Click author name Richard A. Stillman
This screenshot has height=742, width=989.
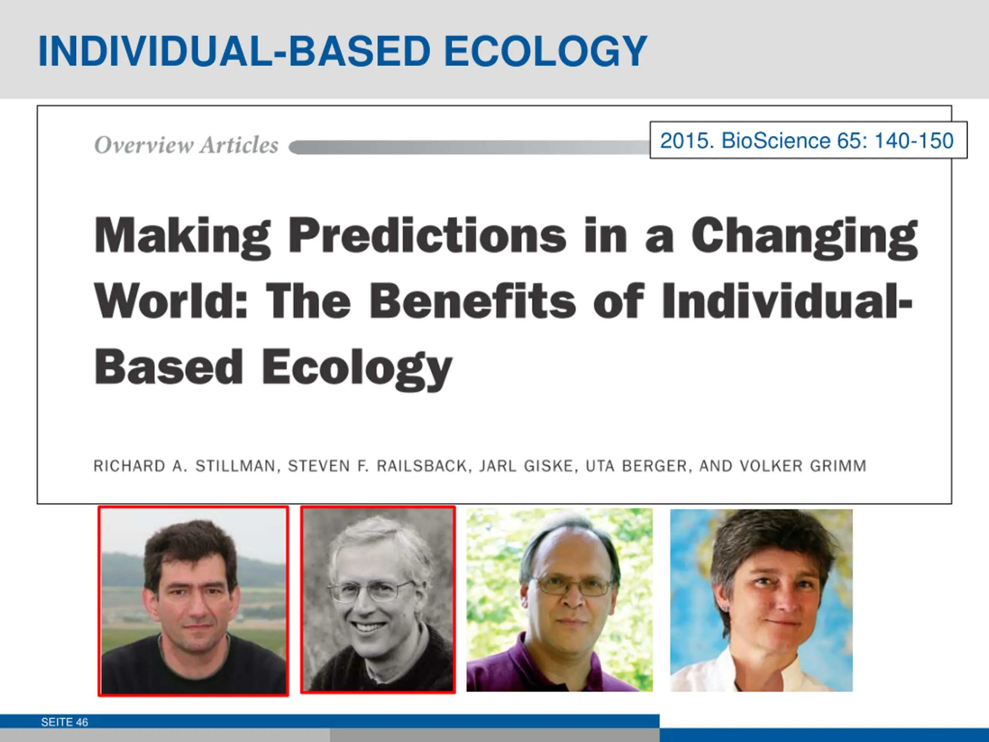pos(187,466)
